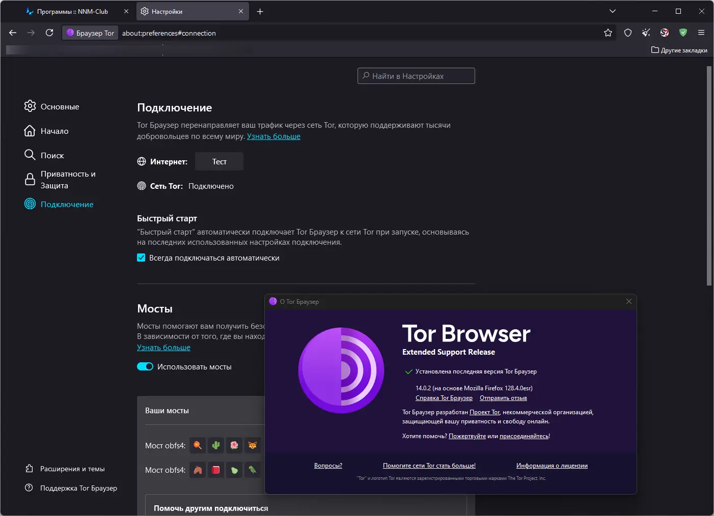This screenshot has width=714, height=516.
Task: Click the red book bridge emoji
Action: pos(216,470)
